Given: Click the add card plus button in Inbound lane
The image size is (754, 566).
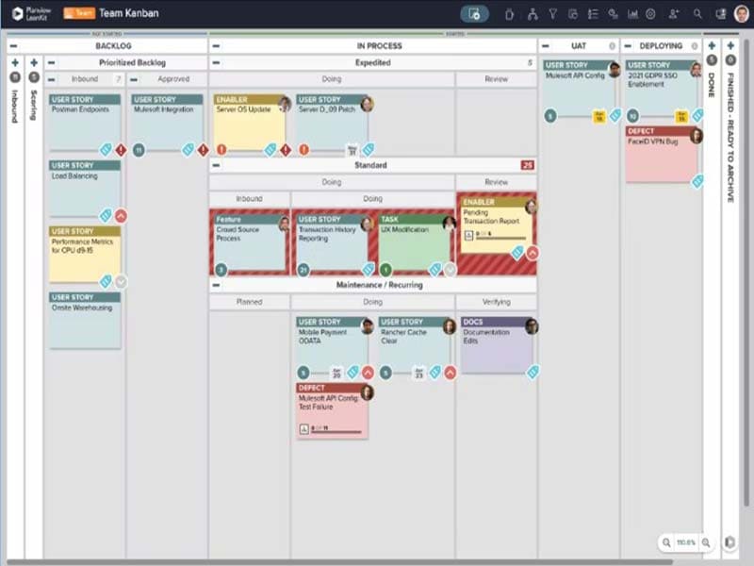Looking at the screenshot, I should [14, 61].
